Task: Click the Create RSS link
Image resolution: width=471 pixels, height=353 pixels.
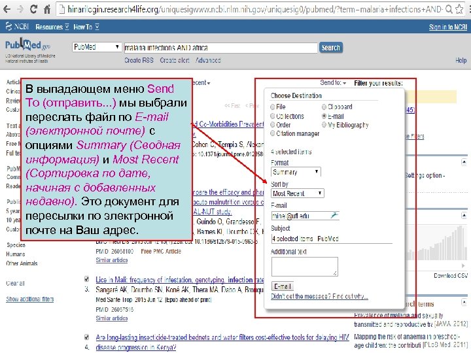Action: [139, 60]
